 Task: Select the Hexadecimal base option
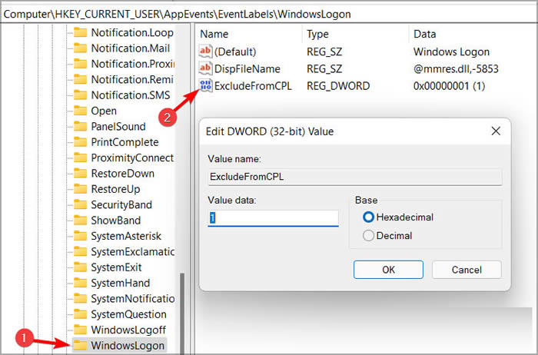point(368,217)
